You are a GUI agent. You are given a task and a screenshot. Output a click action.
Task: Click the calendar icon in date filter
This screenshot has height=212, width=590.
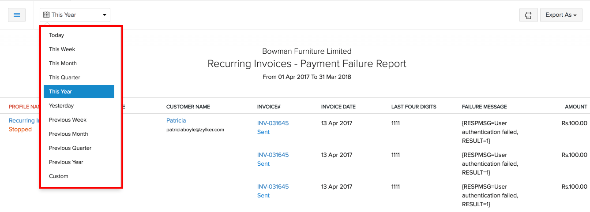coord(46,15)
